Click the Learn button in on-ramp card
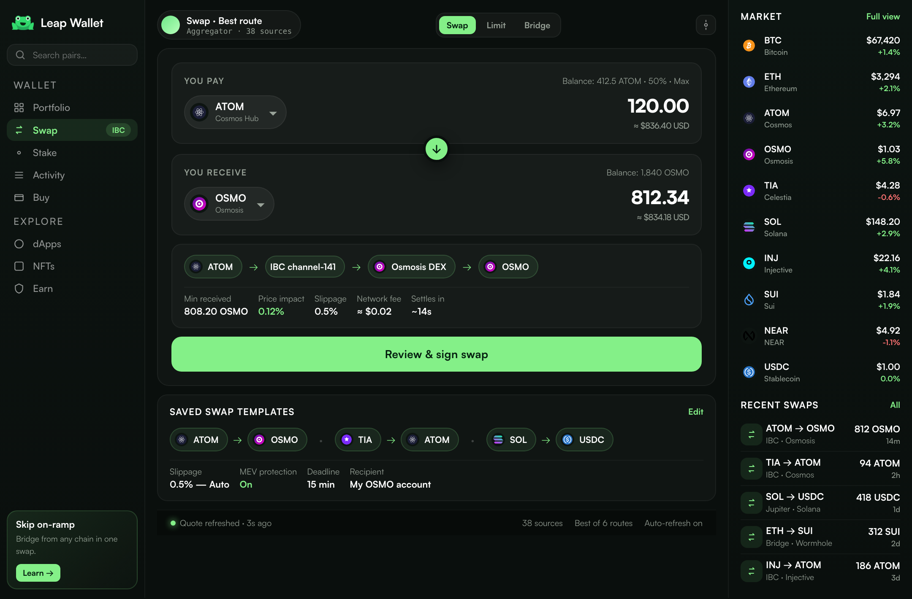Viewport: 912px width, 599px height. (38, 573)
